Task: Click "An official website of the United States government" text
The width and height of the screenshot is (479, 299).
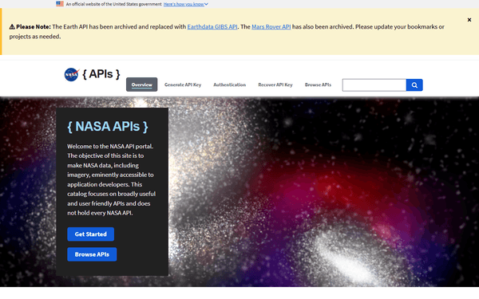Action: 113,4
